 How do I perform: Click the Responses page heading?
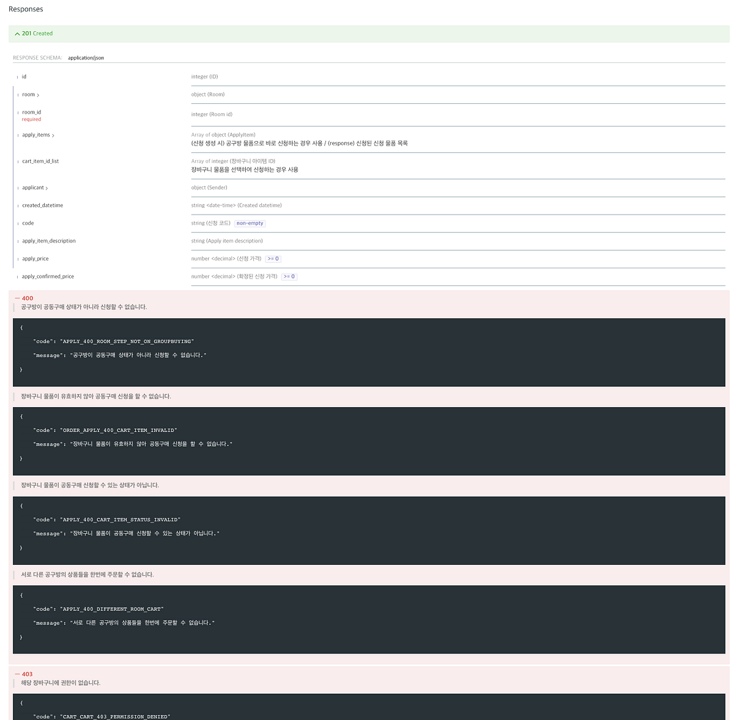click(x=26, y=9)
